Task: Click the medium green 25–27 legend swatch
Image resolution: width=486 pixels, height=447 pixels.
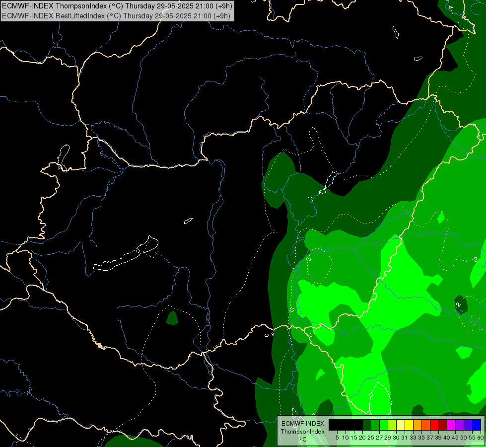Action: click(x=375, y=425)
